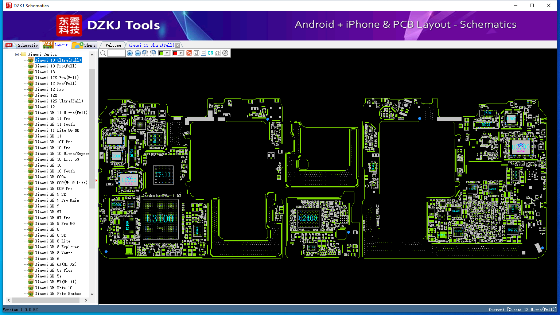The height and width of the screenshot is (315, 560).
Task: Open Xiaomi Mi 8 Explorer layout
Action: click(57, 247)
